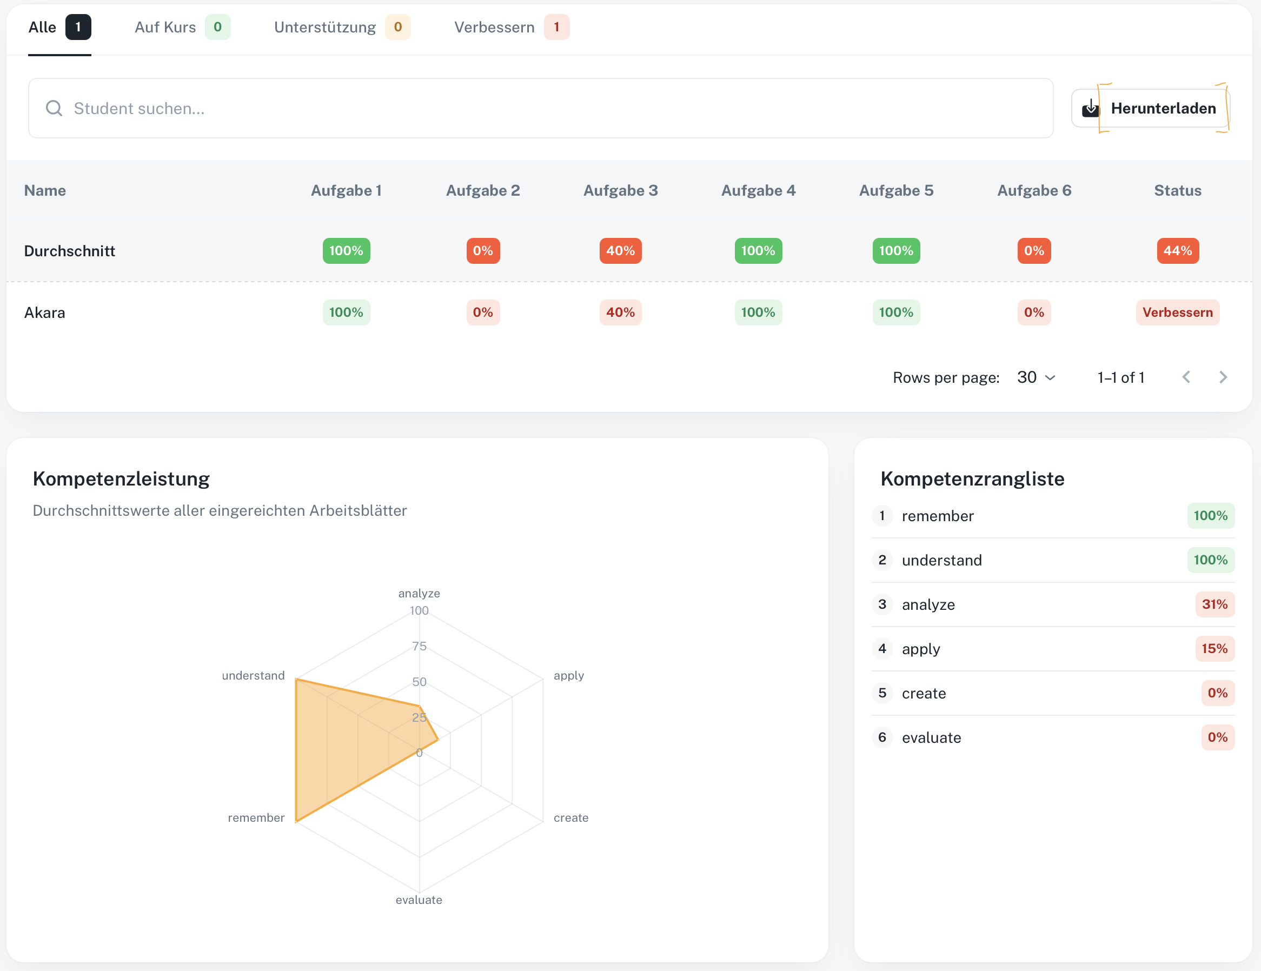Open the rows per page dropdown
Image resolution: width=1261 pixels, height=971 pixels.
pos(1036,377)
